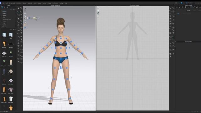The height and width of the screenshot is (113, 201).
Task: Click arrangement point at center of avatar's briefs
Action: [61, 59]
